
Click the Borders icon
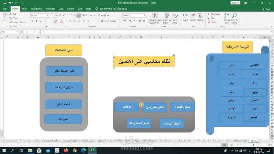click(48, 21)
